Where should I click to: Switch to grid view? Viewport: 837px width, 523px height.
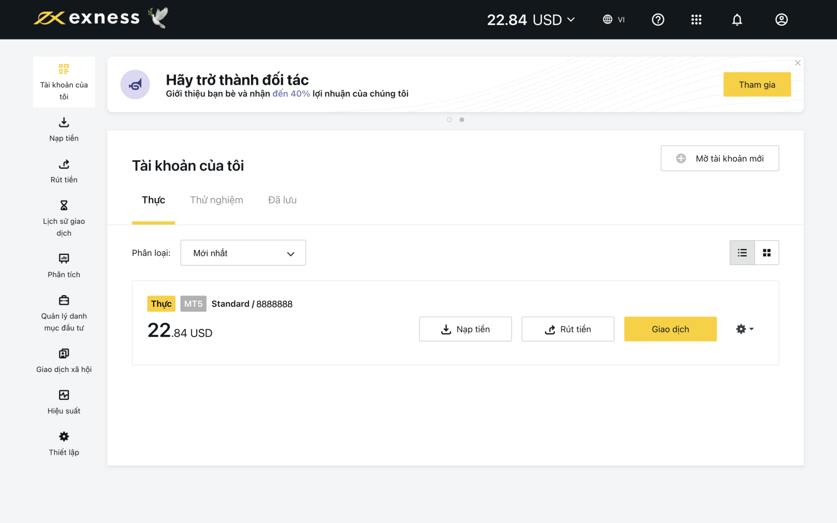[x=767, y=252]
